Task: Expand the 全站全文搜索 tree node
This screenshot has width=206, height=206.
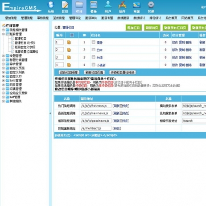Action: [3, 93]
